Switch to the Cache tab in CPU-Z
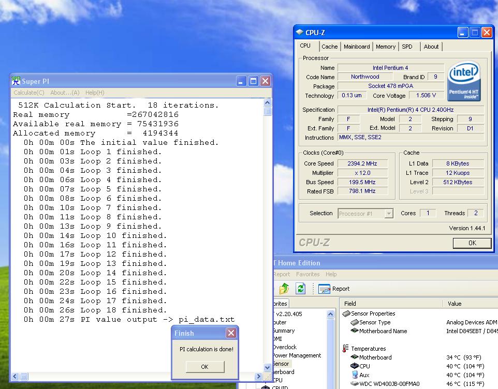 click(x=329, y=47)
